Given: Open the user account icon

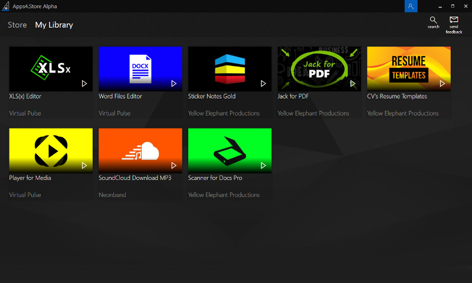Looking at the screenshot, I should point(411,6).
